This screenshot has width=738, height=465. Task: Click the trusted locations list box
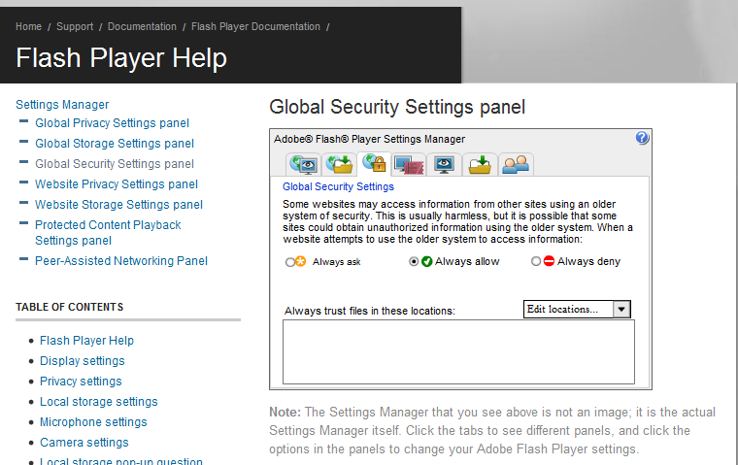click(458, 351)
